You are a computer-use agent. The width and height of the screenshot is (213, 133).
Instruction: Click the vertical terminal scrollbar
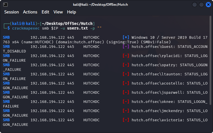[x=210, y=60]
